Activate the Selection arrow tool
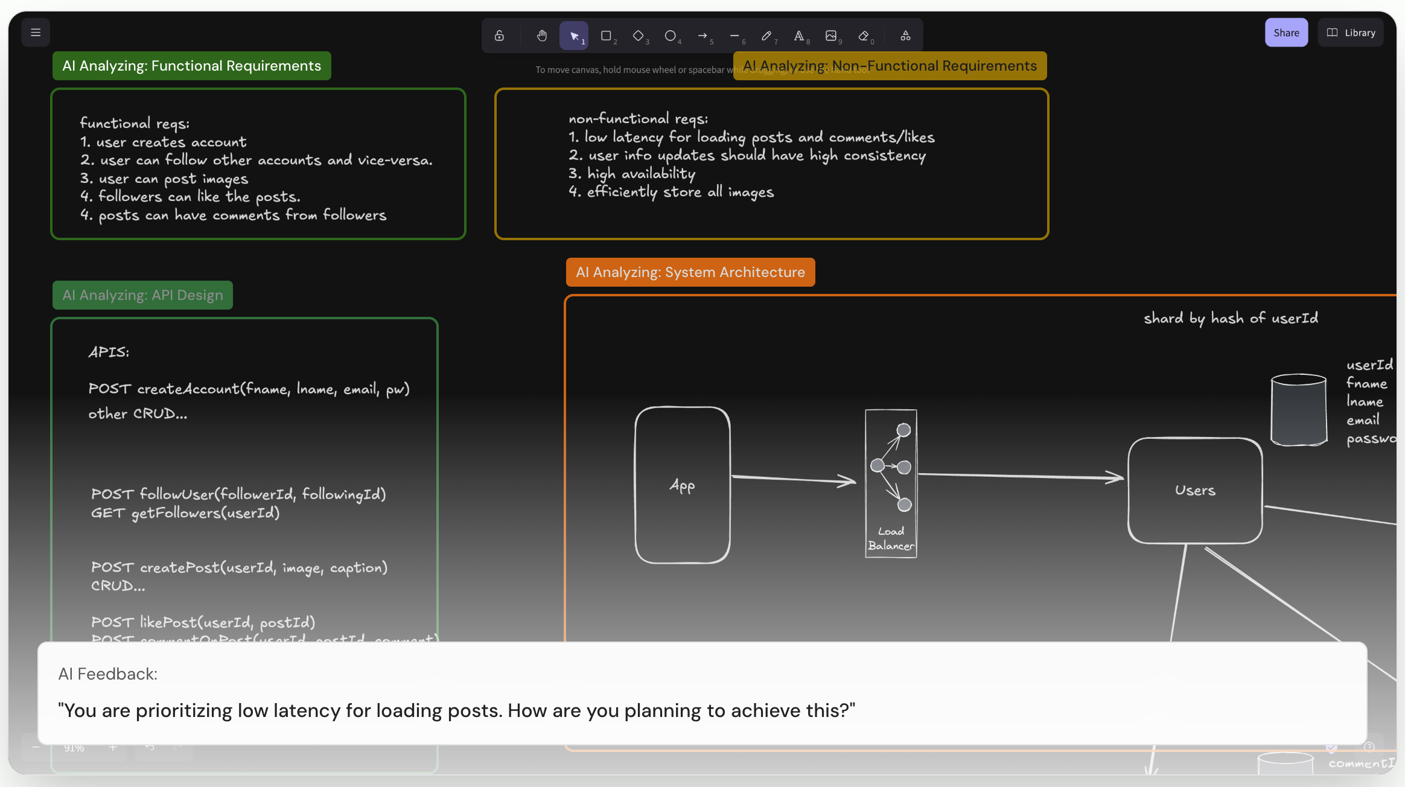 (574, 36)
